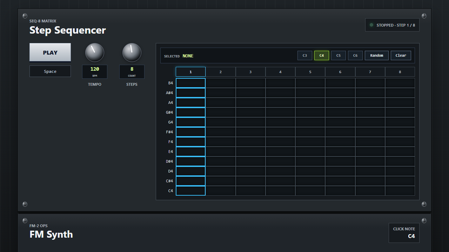Click the 120 BPM tempo readout
Viewport: 449px width, 252px height.
(x=95, y=72)
